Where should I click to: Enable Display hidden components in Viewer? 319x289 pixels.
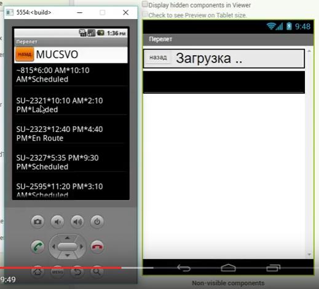[145, 4]
